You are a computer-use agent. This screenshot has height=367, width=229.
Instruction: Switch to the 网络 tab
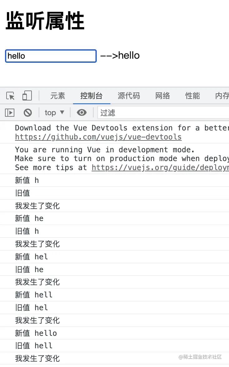pyautogui.click(x=163, y=96)
